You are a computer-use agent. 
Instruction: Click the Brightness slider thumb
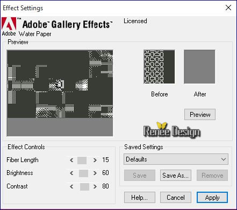83,173
